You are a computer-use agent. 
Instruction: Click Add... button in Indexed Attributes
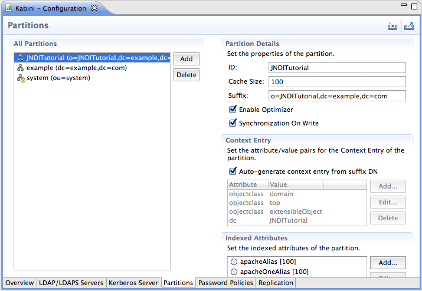[388, 263]
